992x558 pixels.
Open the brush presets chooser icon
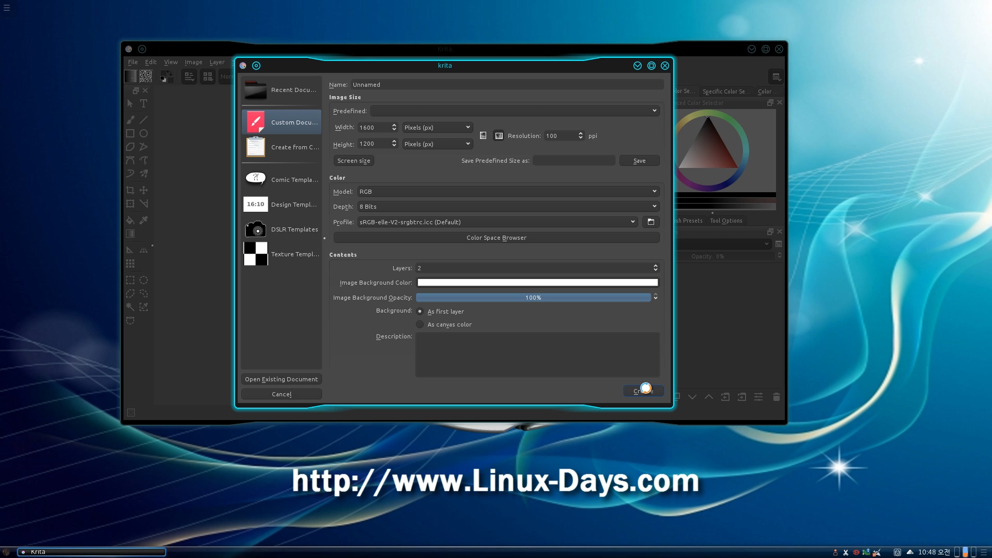click(x=208, y=76)
